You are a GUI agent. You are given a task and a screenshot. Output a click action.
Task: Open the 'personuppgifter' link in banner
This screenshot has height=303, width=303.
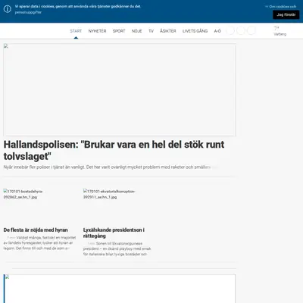pyautogui.click(x=28, y=12)
